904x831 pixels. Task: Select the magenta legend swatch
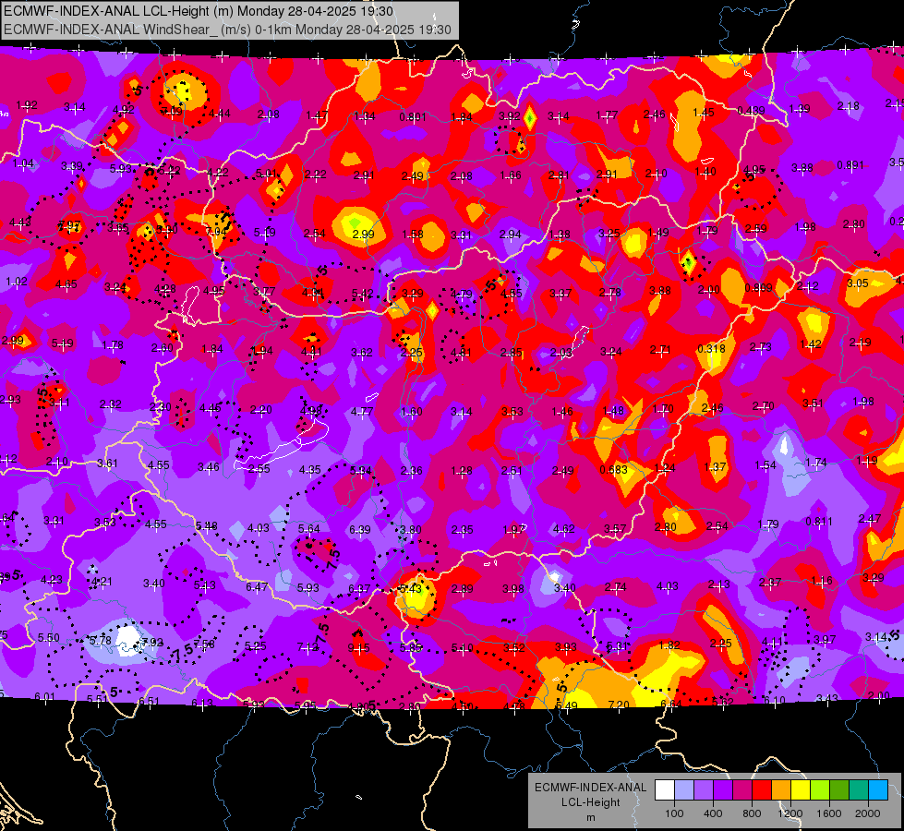point(742,790)
